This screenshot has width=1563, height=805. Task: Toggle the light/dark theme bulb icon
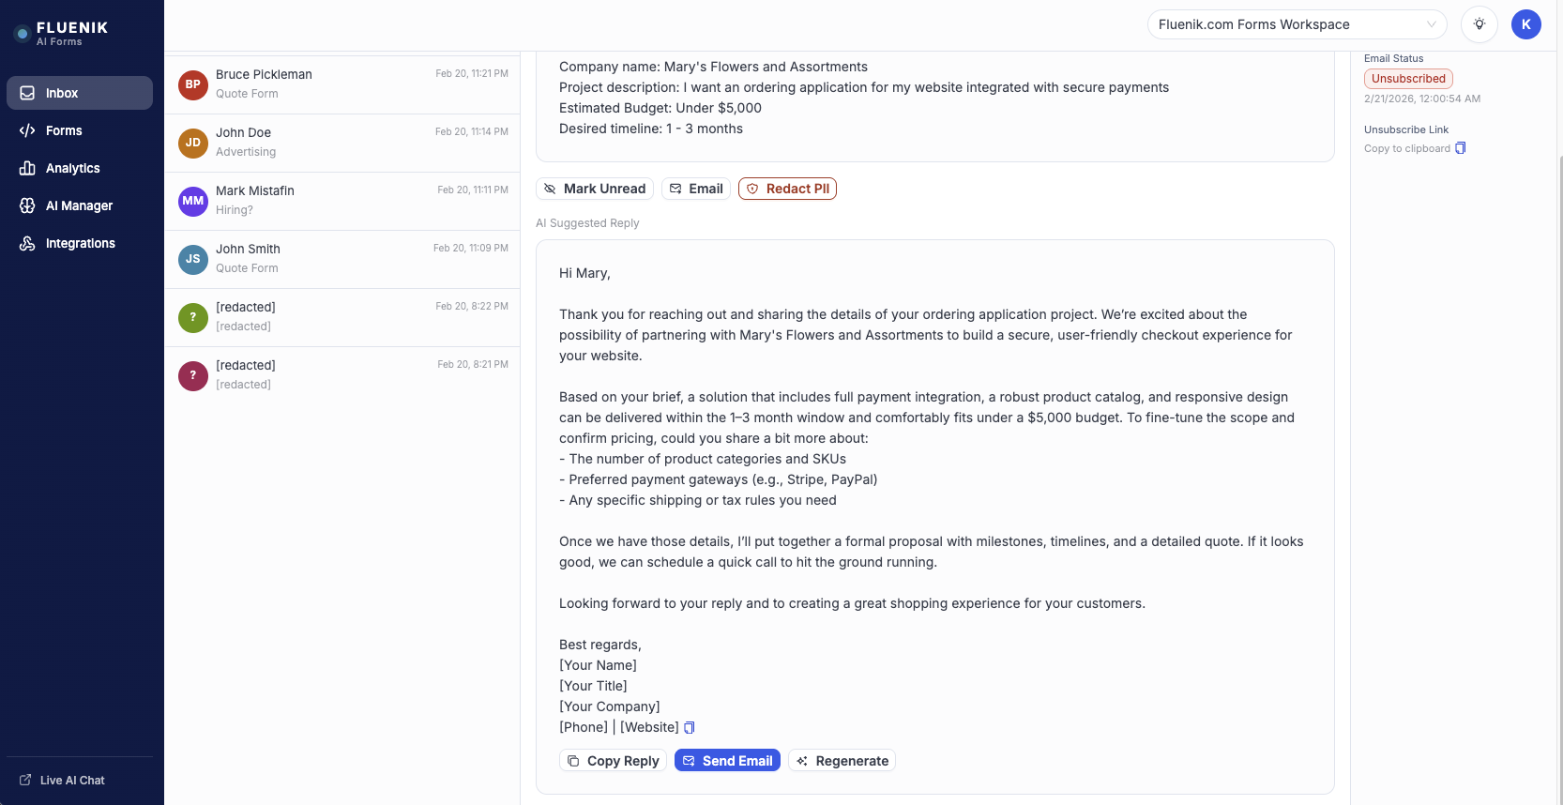(x=1479, y=24)
